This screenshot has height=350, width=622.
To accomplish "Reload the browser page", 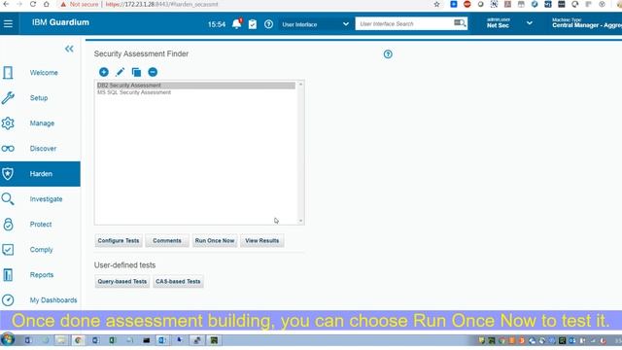I will coord(33,4).
